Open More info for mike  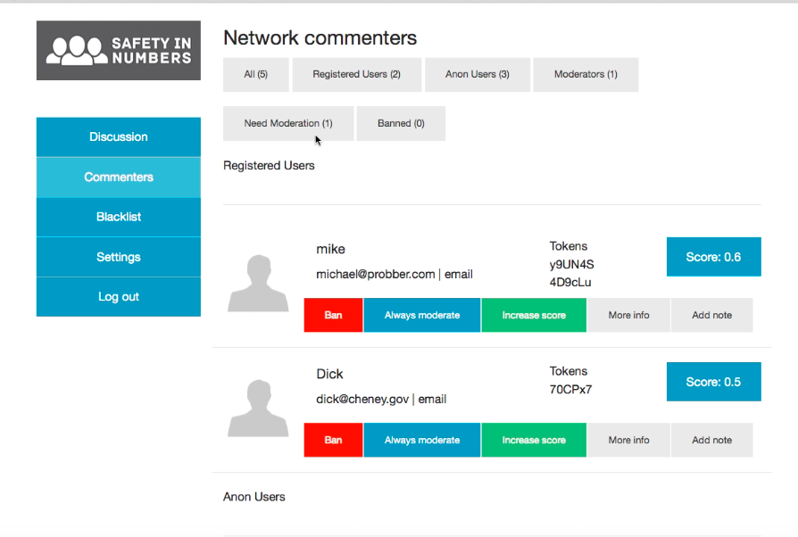(628, 315)
